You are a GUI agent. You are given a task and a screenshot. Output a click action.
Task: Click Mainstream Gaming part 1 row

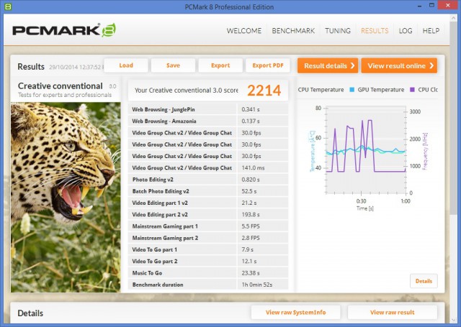208,226
